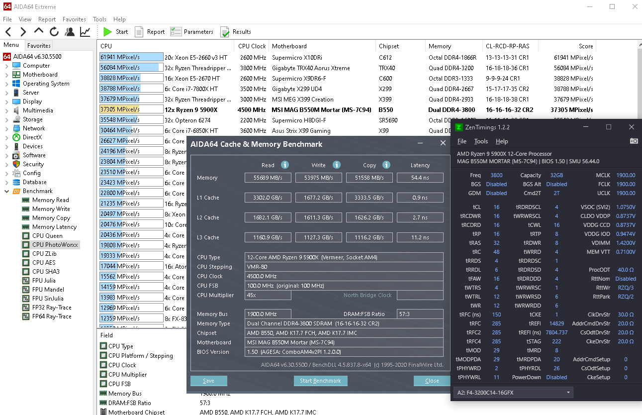
Task: Click the Memory Read value 55689 MB/s box
Action: 269,178
